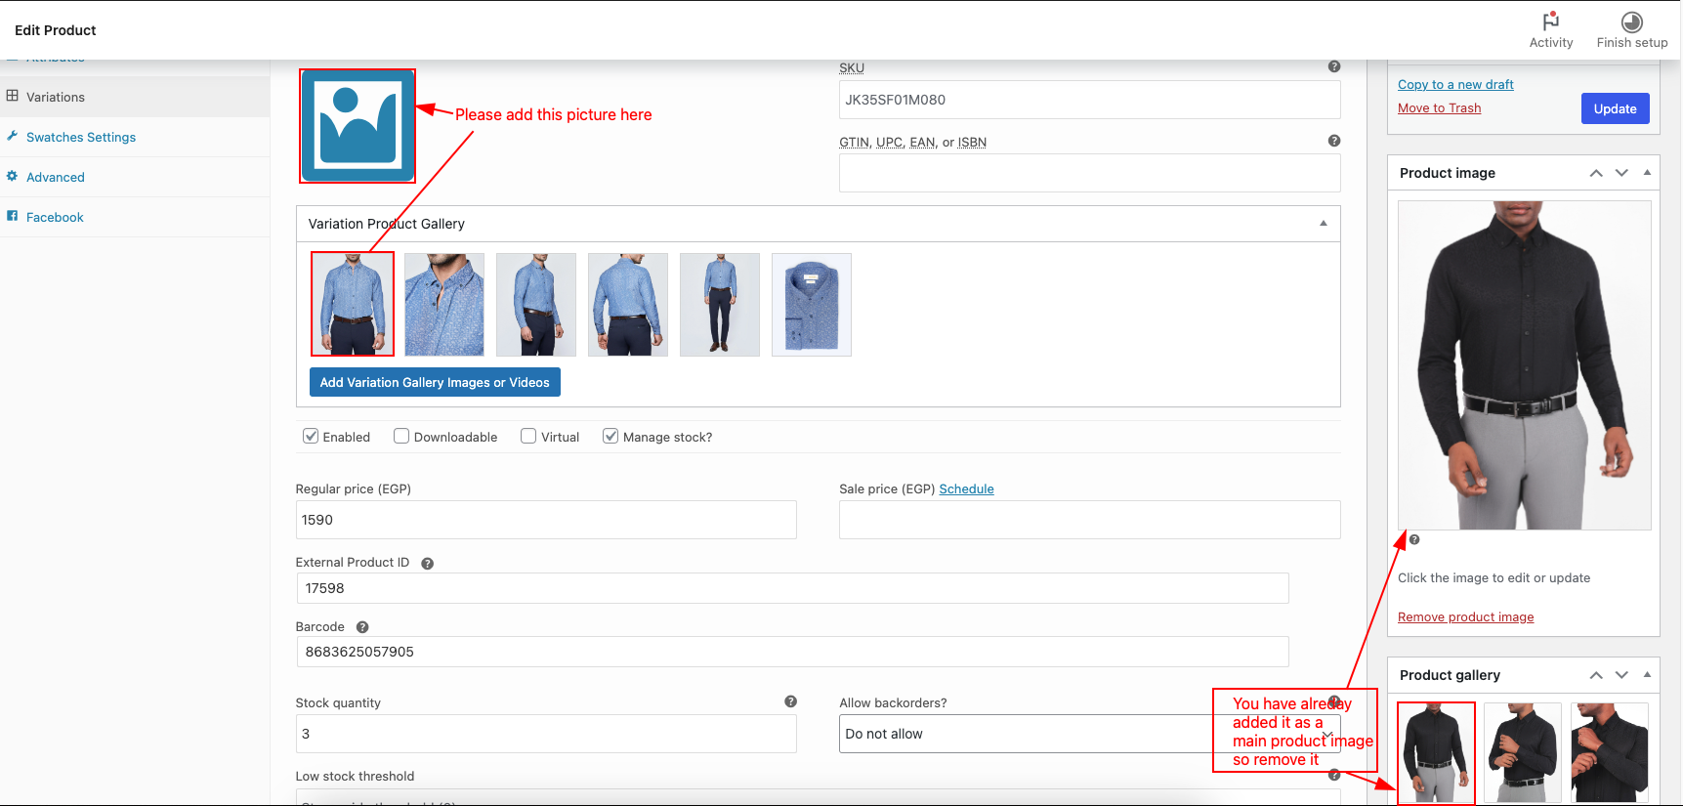
Task: Open the Swatches Settings tab
Action: [135, 137]
